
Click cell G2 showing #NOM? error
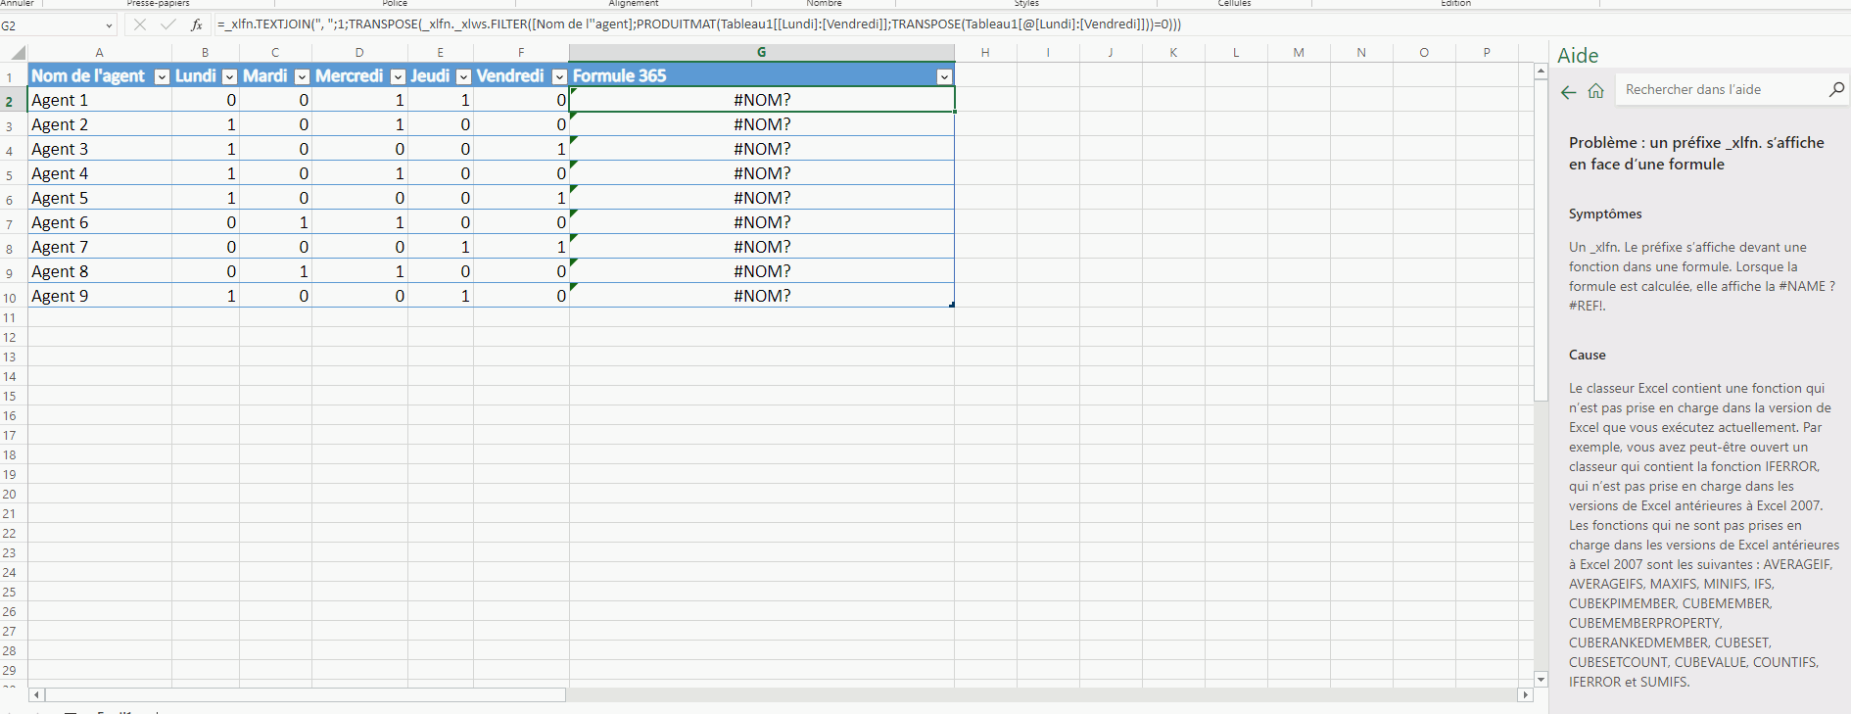tap(761, 100)
